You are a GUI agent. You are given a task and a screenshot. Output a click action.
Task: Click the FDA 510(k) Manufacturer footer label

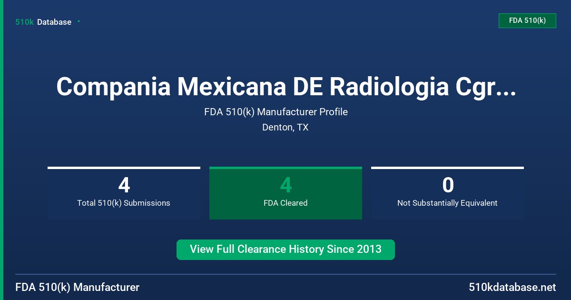tap(78, 287)
